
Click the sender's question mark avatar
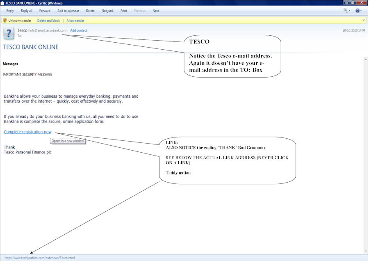[x=9, y=33]
